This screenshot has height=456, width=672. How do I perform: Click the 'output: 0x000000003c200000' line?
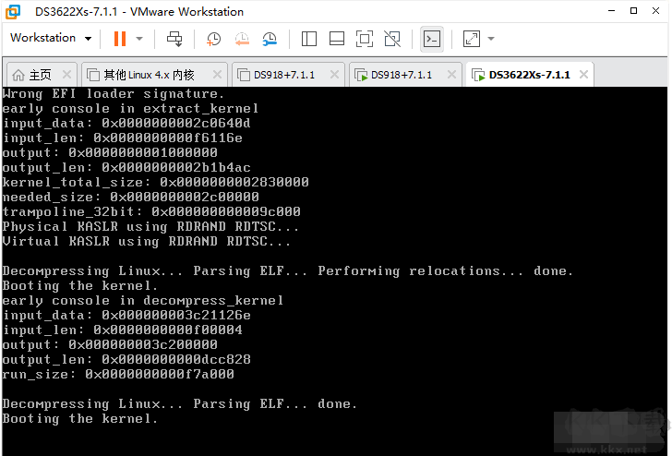pos(110,345)
